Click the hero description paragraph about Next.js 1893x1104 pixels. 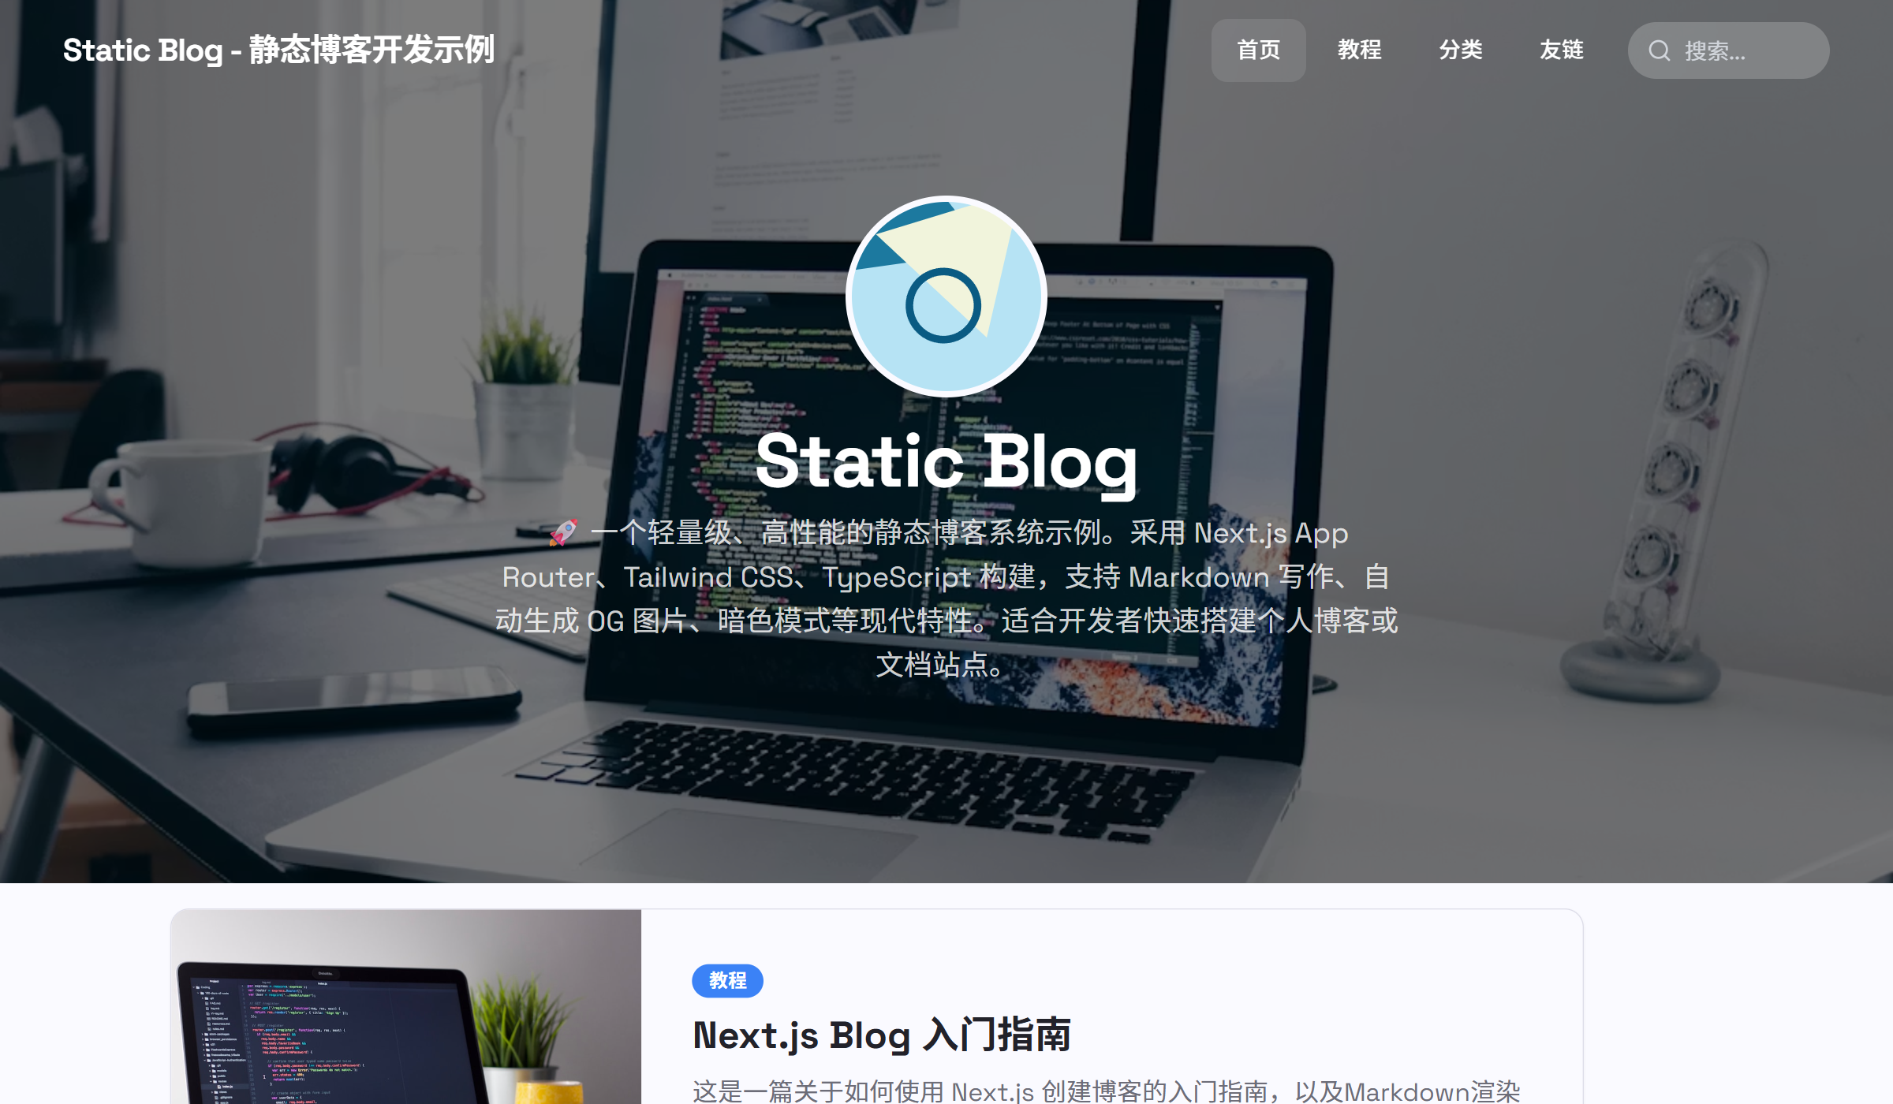coord(946,599)
